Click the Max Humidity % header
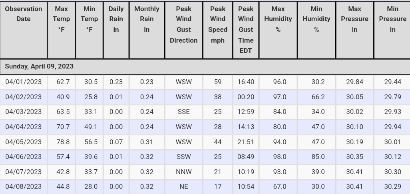The width and height of the screenshot is (410, 194). pyautogui.click(x=278, y=30)
